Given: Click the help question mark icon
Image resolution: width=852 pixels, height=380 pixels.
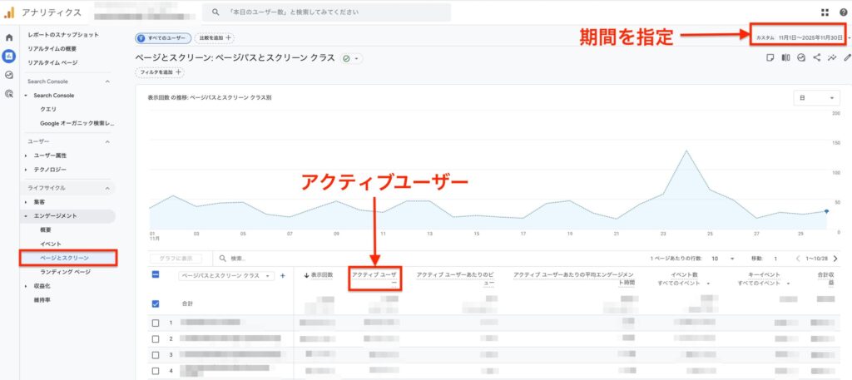Looking at the screenshot, I should pos(843,12).
